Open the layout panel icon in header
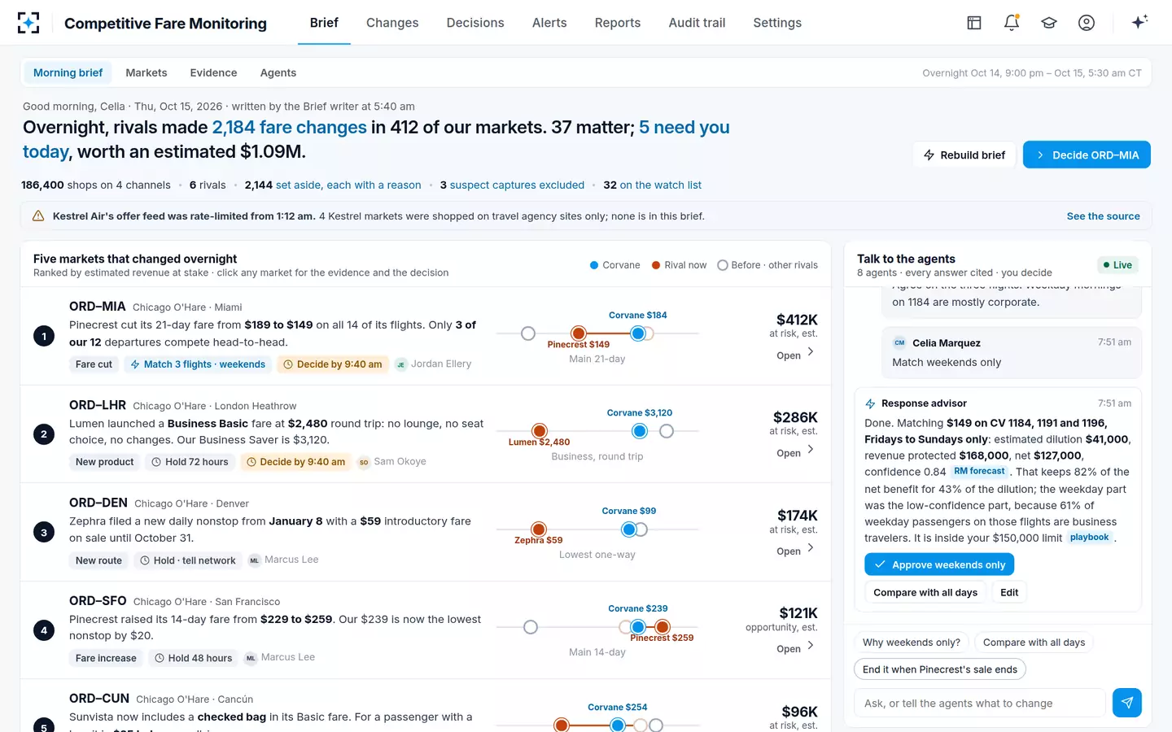This screenshot has width=1172, height=732. tap(974, 23)
